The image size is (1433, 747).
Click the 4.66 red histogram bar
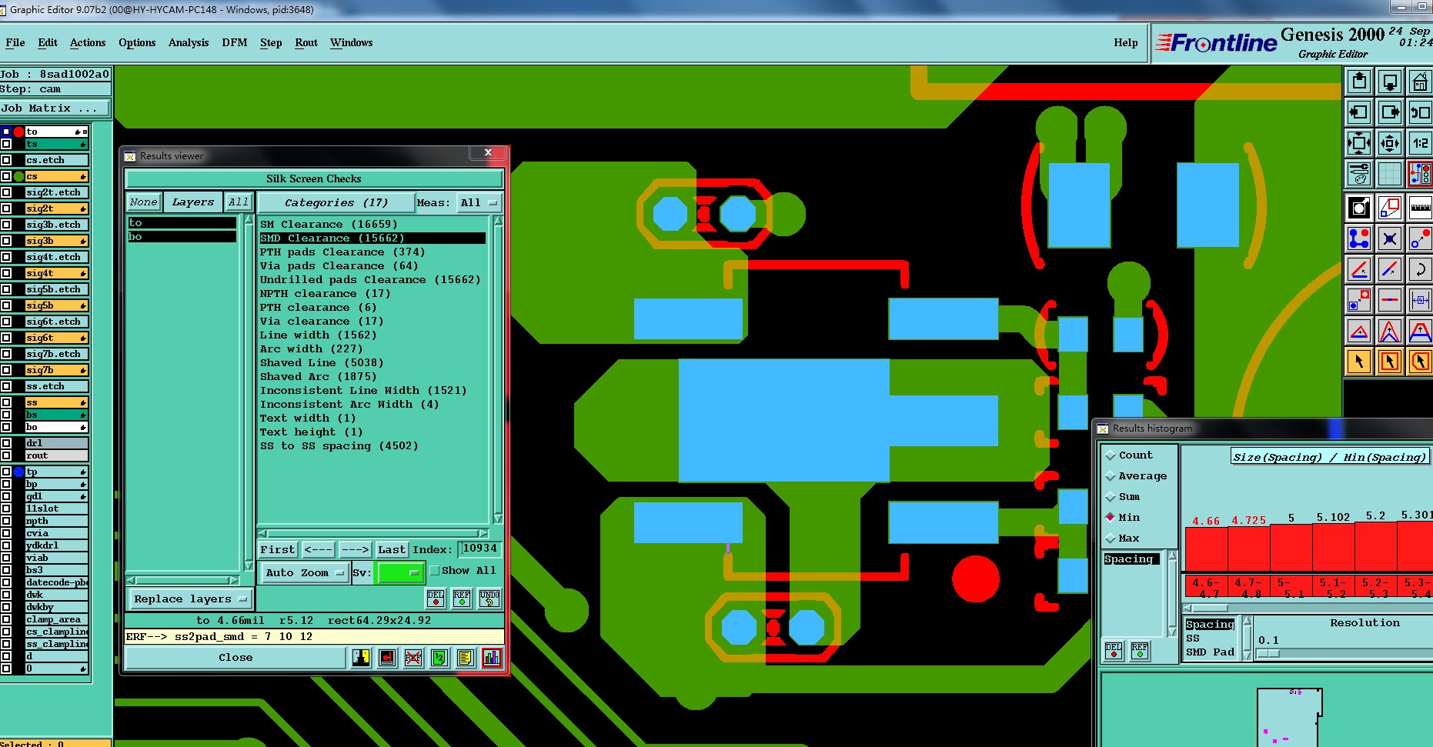click(x=1206, y=548)
